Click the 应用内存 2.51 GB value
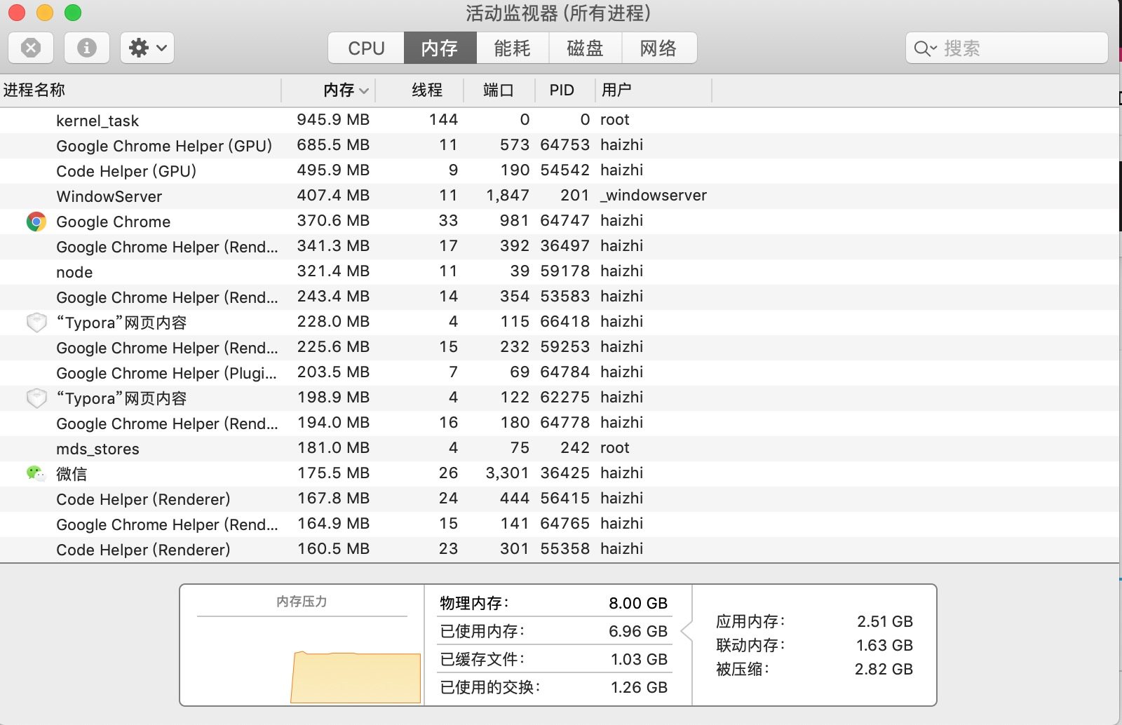 [885, 622]
